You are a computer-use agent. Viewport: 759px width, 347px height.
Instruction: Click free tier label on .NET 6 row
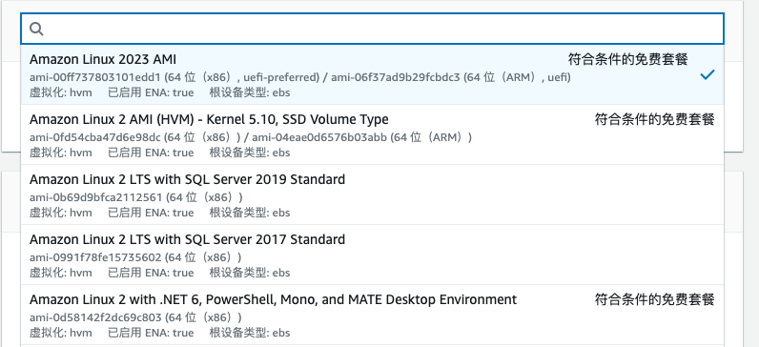point(654,299)
